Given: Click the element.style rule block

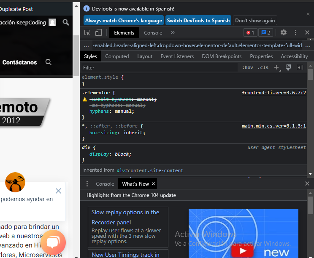Looking at the screenshot, I should [193, 80].
